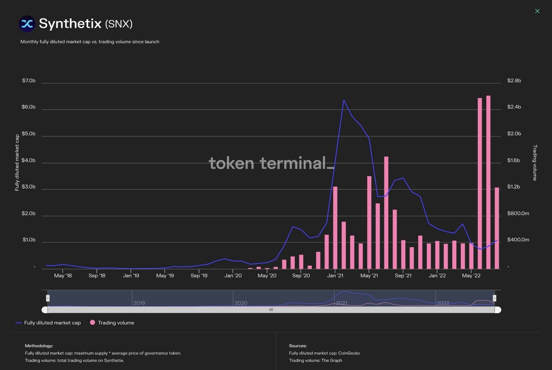552x370 pixels.
Task: Click the $1.0b left axis value
Action: [x=29, y=240]
